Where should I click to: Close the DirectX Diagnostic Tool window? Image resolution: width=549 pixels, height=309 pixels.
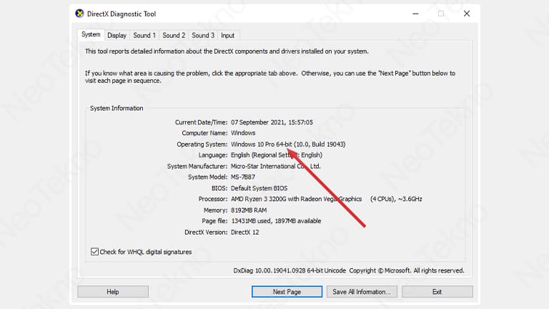coord(467,14)
